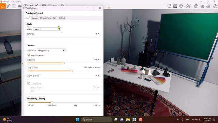Close the Visual Settings window
This screenshot has width=218, height=123.
100,8
